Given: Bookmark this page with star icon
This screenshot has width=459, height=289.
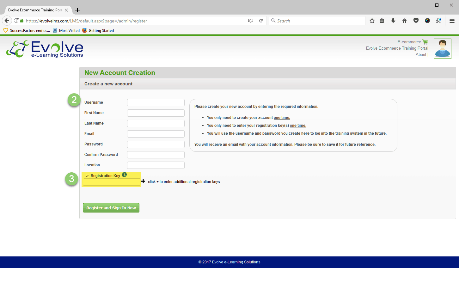Looking at the screenshot, I should pos(372,21).
